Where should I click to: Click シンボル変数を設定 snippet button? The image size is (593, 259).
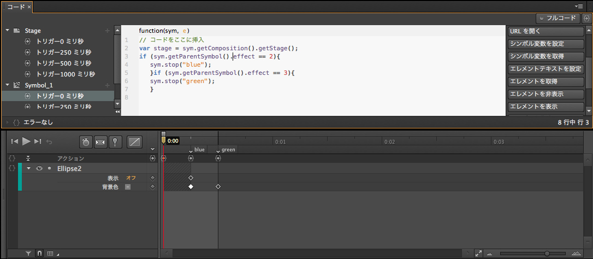point(545,44)
